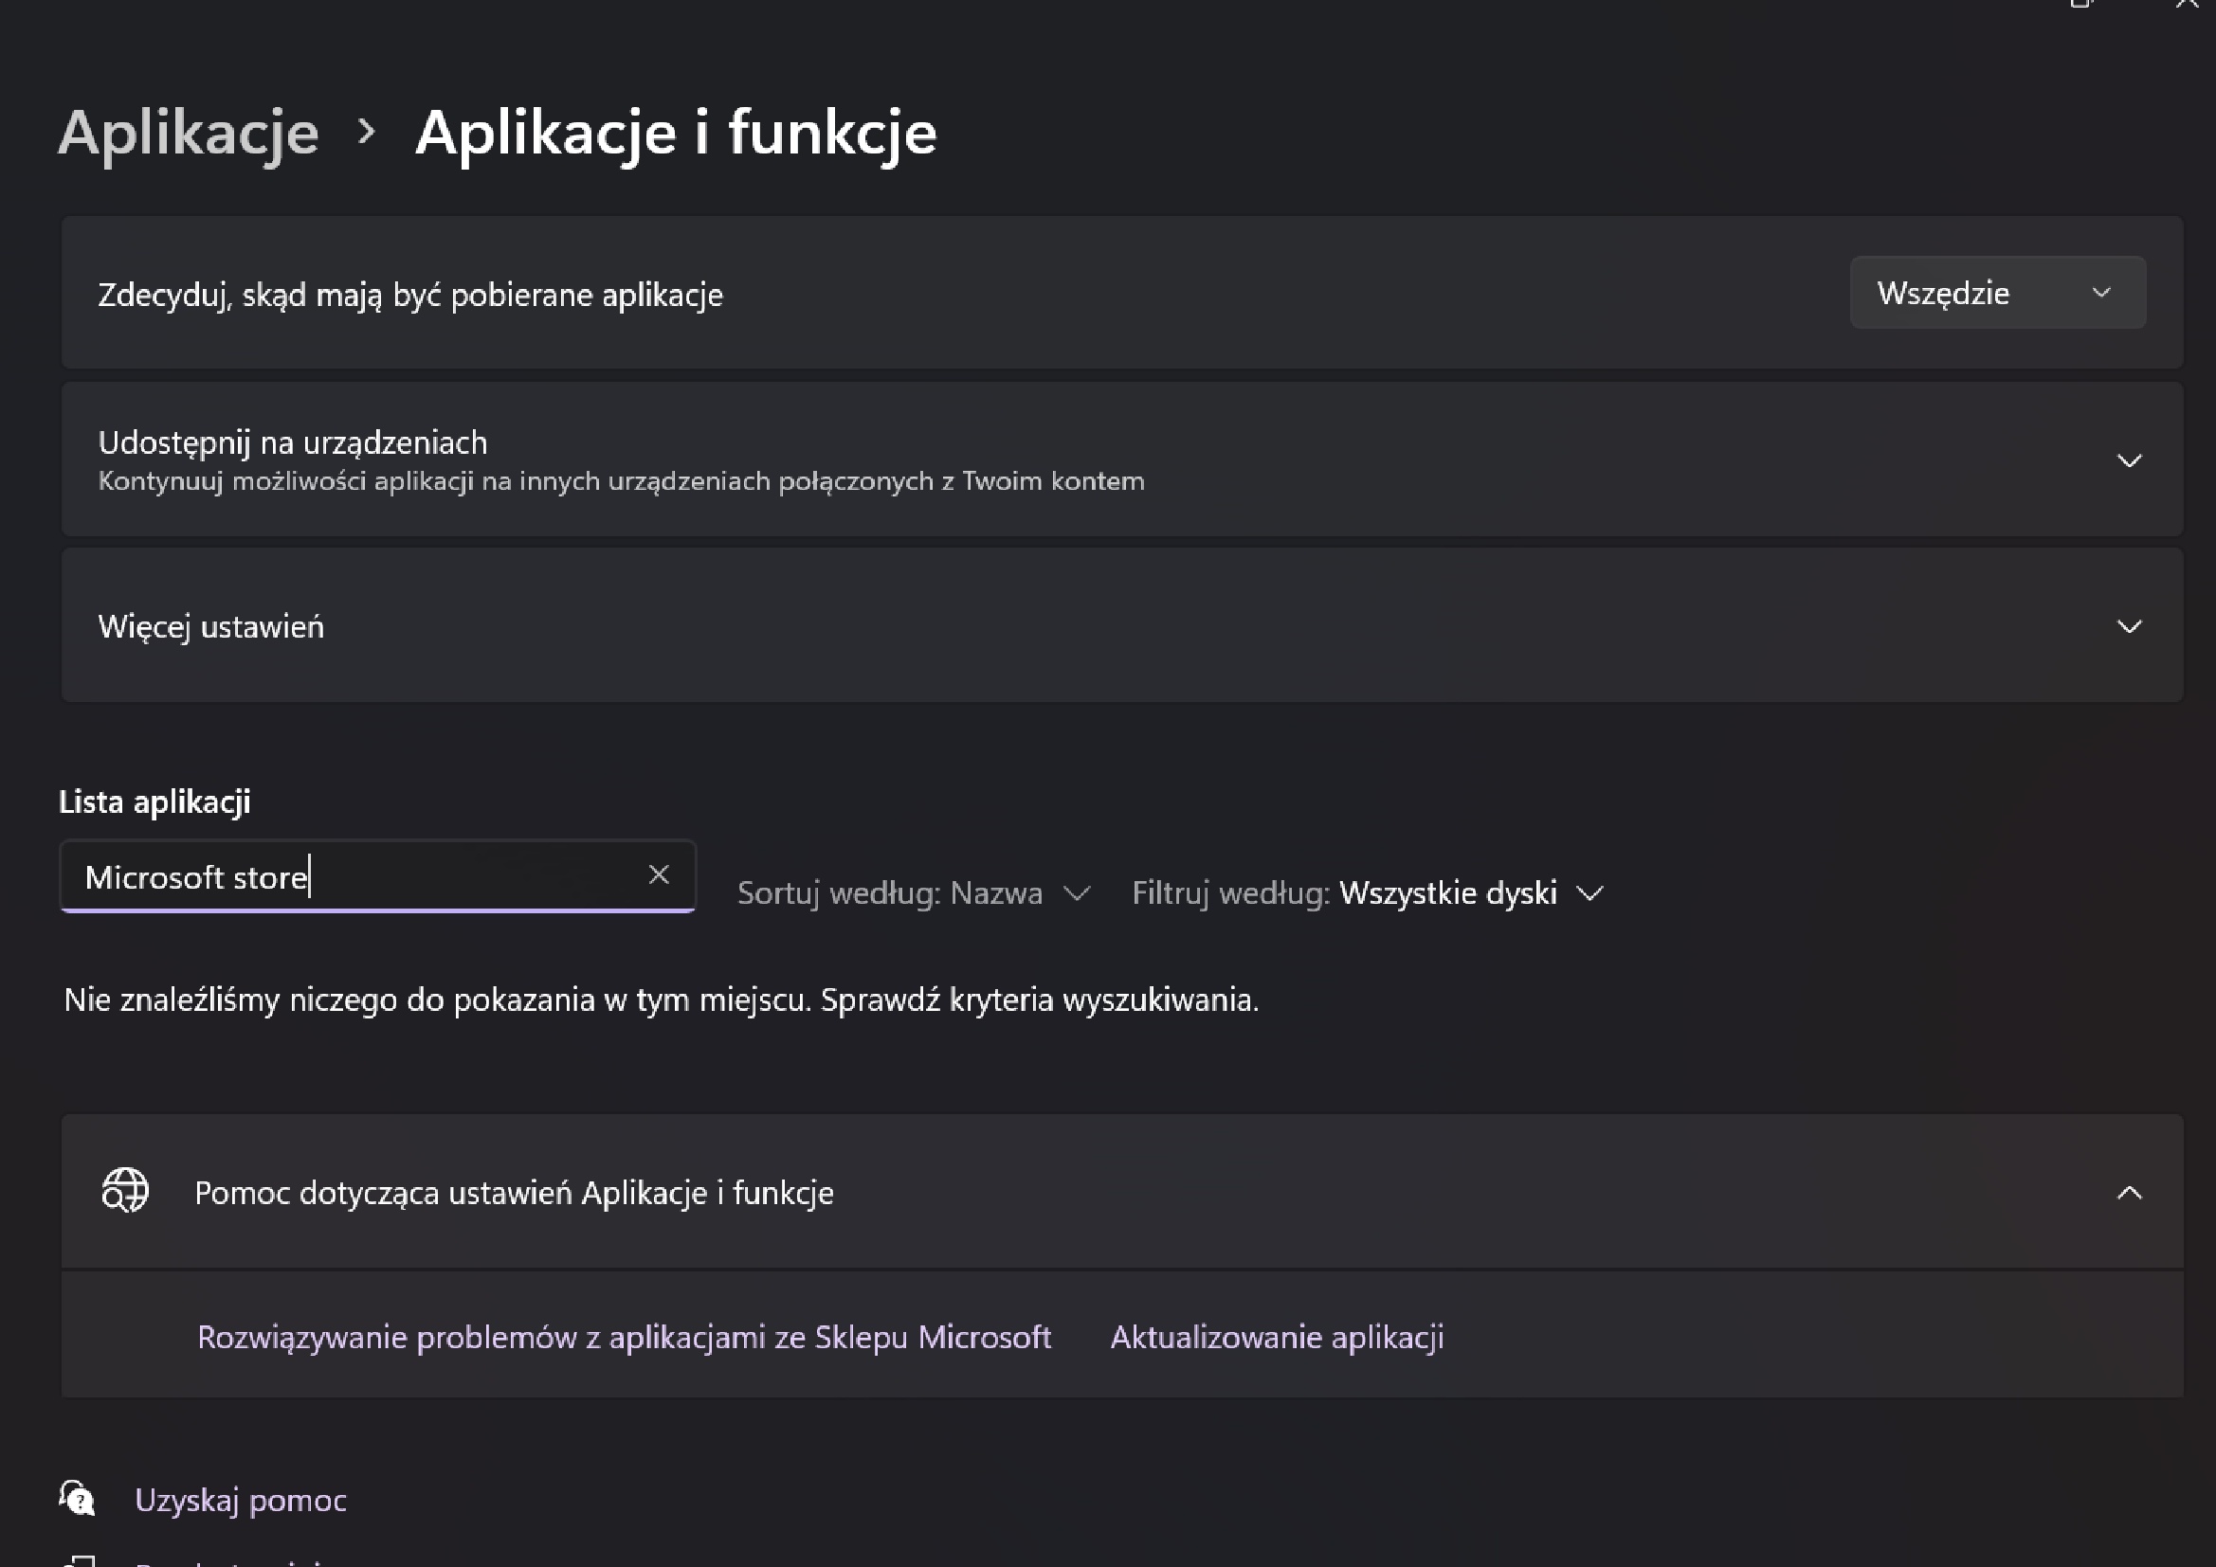2216x1567 pixels.
Task: Clear the app search with X icon
Action: (658, 875)
